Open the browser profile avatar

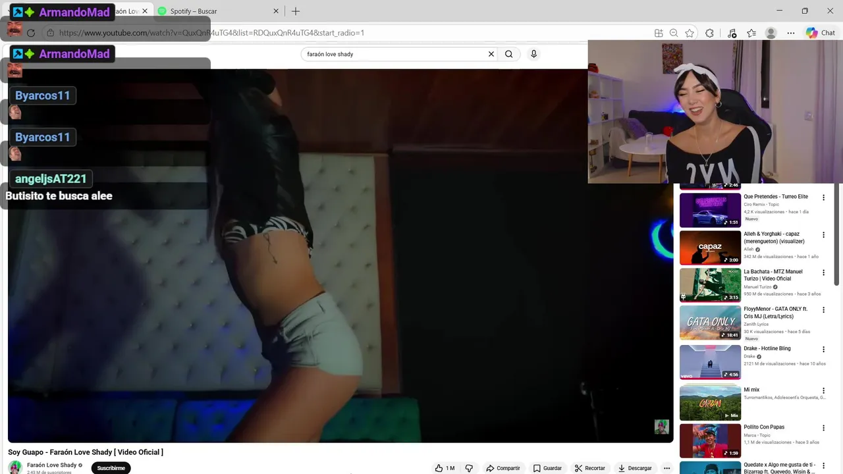(771, 33)
